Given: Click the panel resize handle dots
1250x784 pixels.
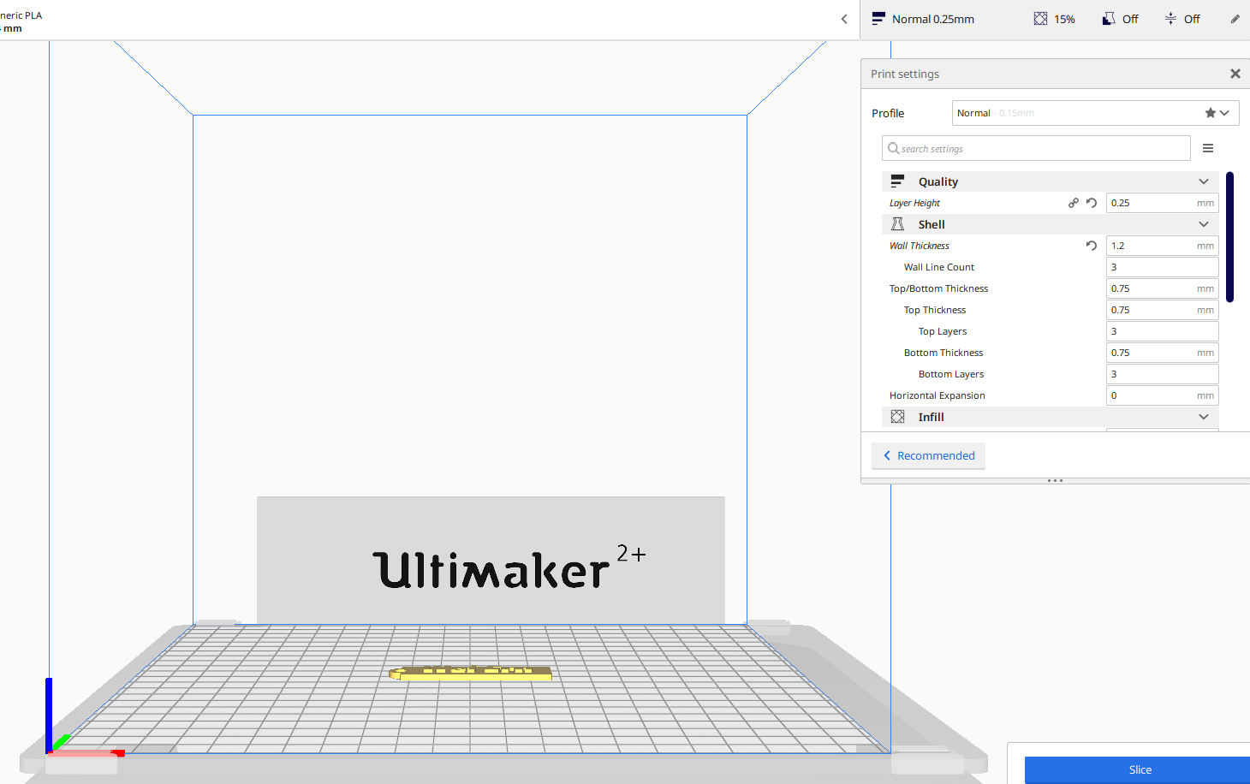Looking at the screenshot, I should pos(1055,481).
